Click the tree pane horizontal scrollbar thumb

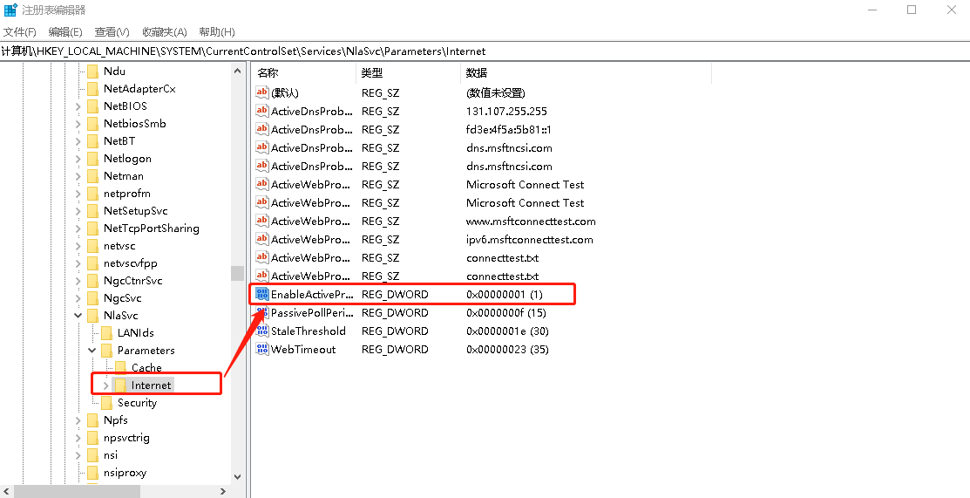coord(77,492)
